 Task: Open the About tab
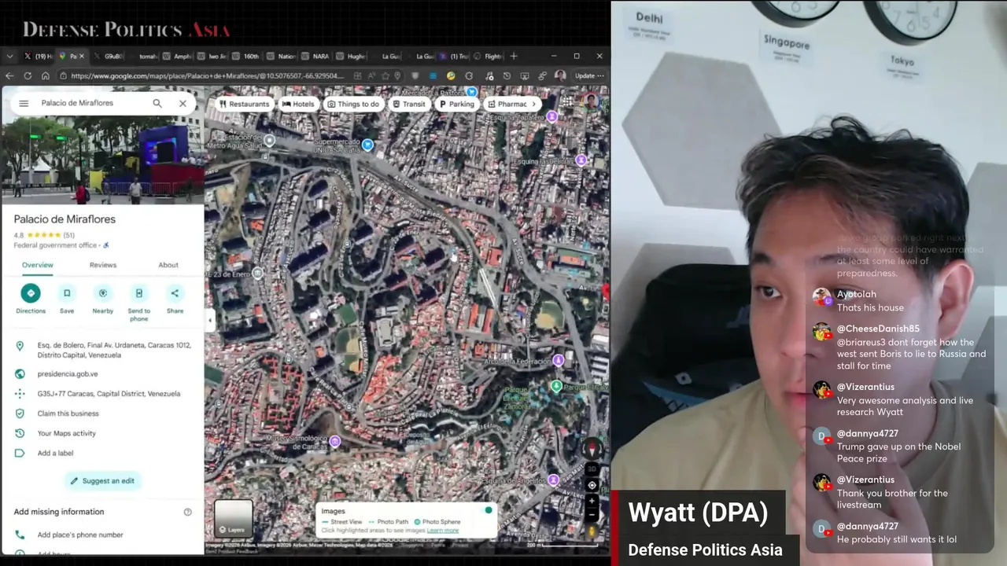click(168, 265)
